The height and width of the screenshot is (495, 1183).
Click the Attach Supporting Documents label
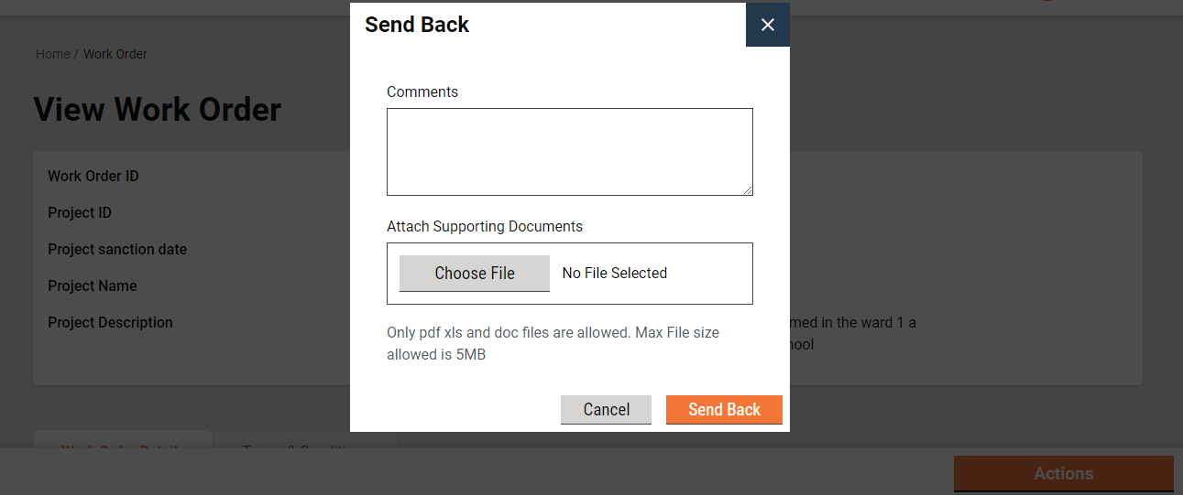[x=485, y=227]
